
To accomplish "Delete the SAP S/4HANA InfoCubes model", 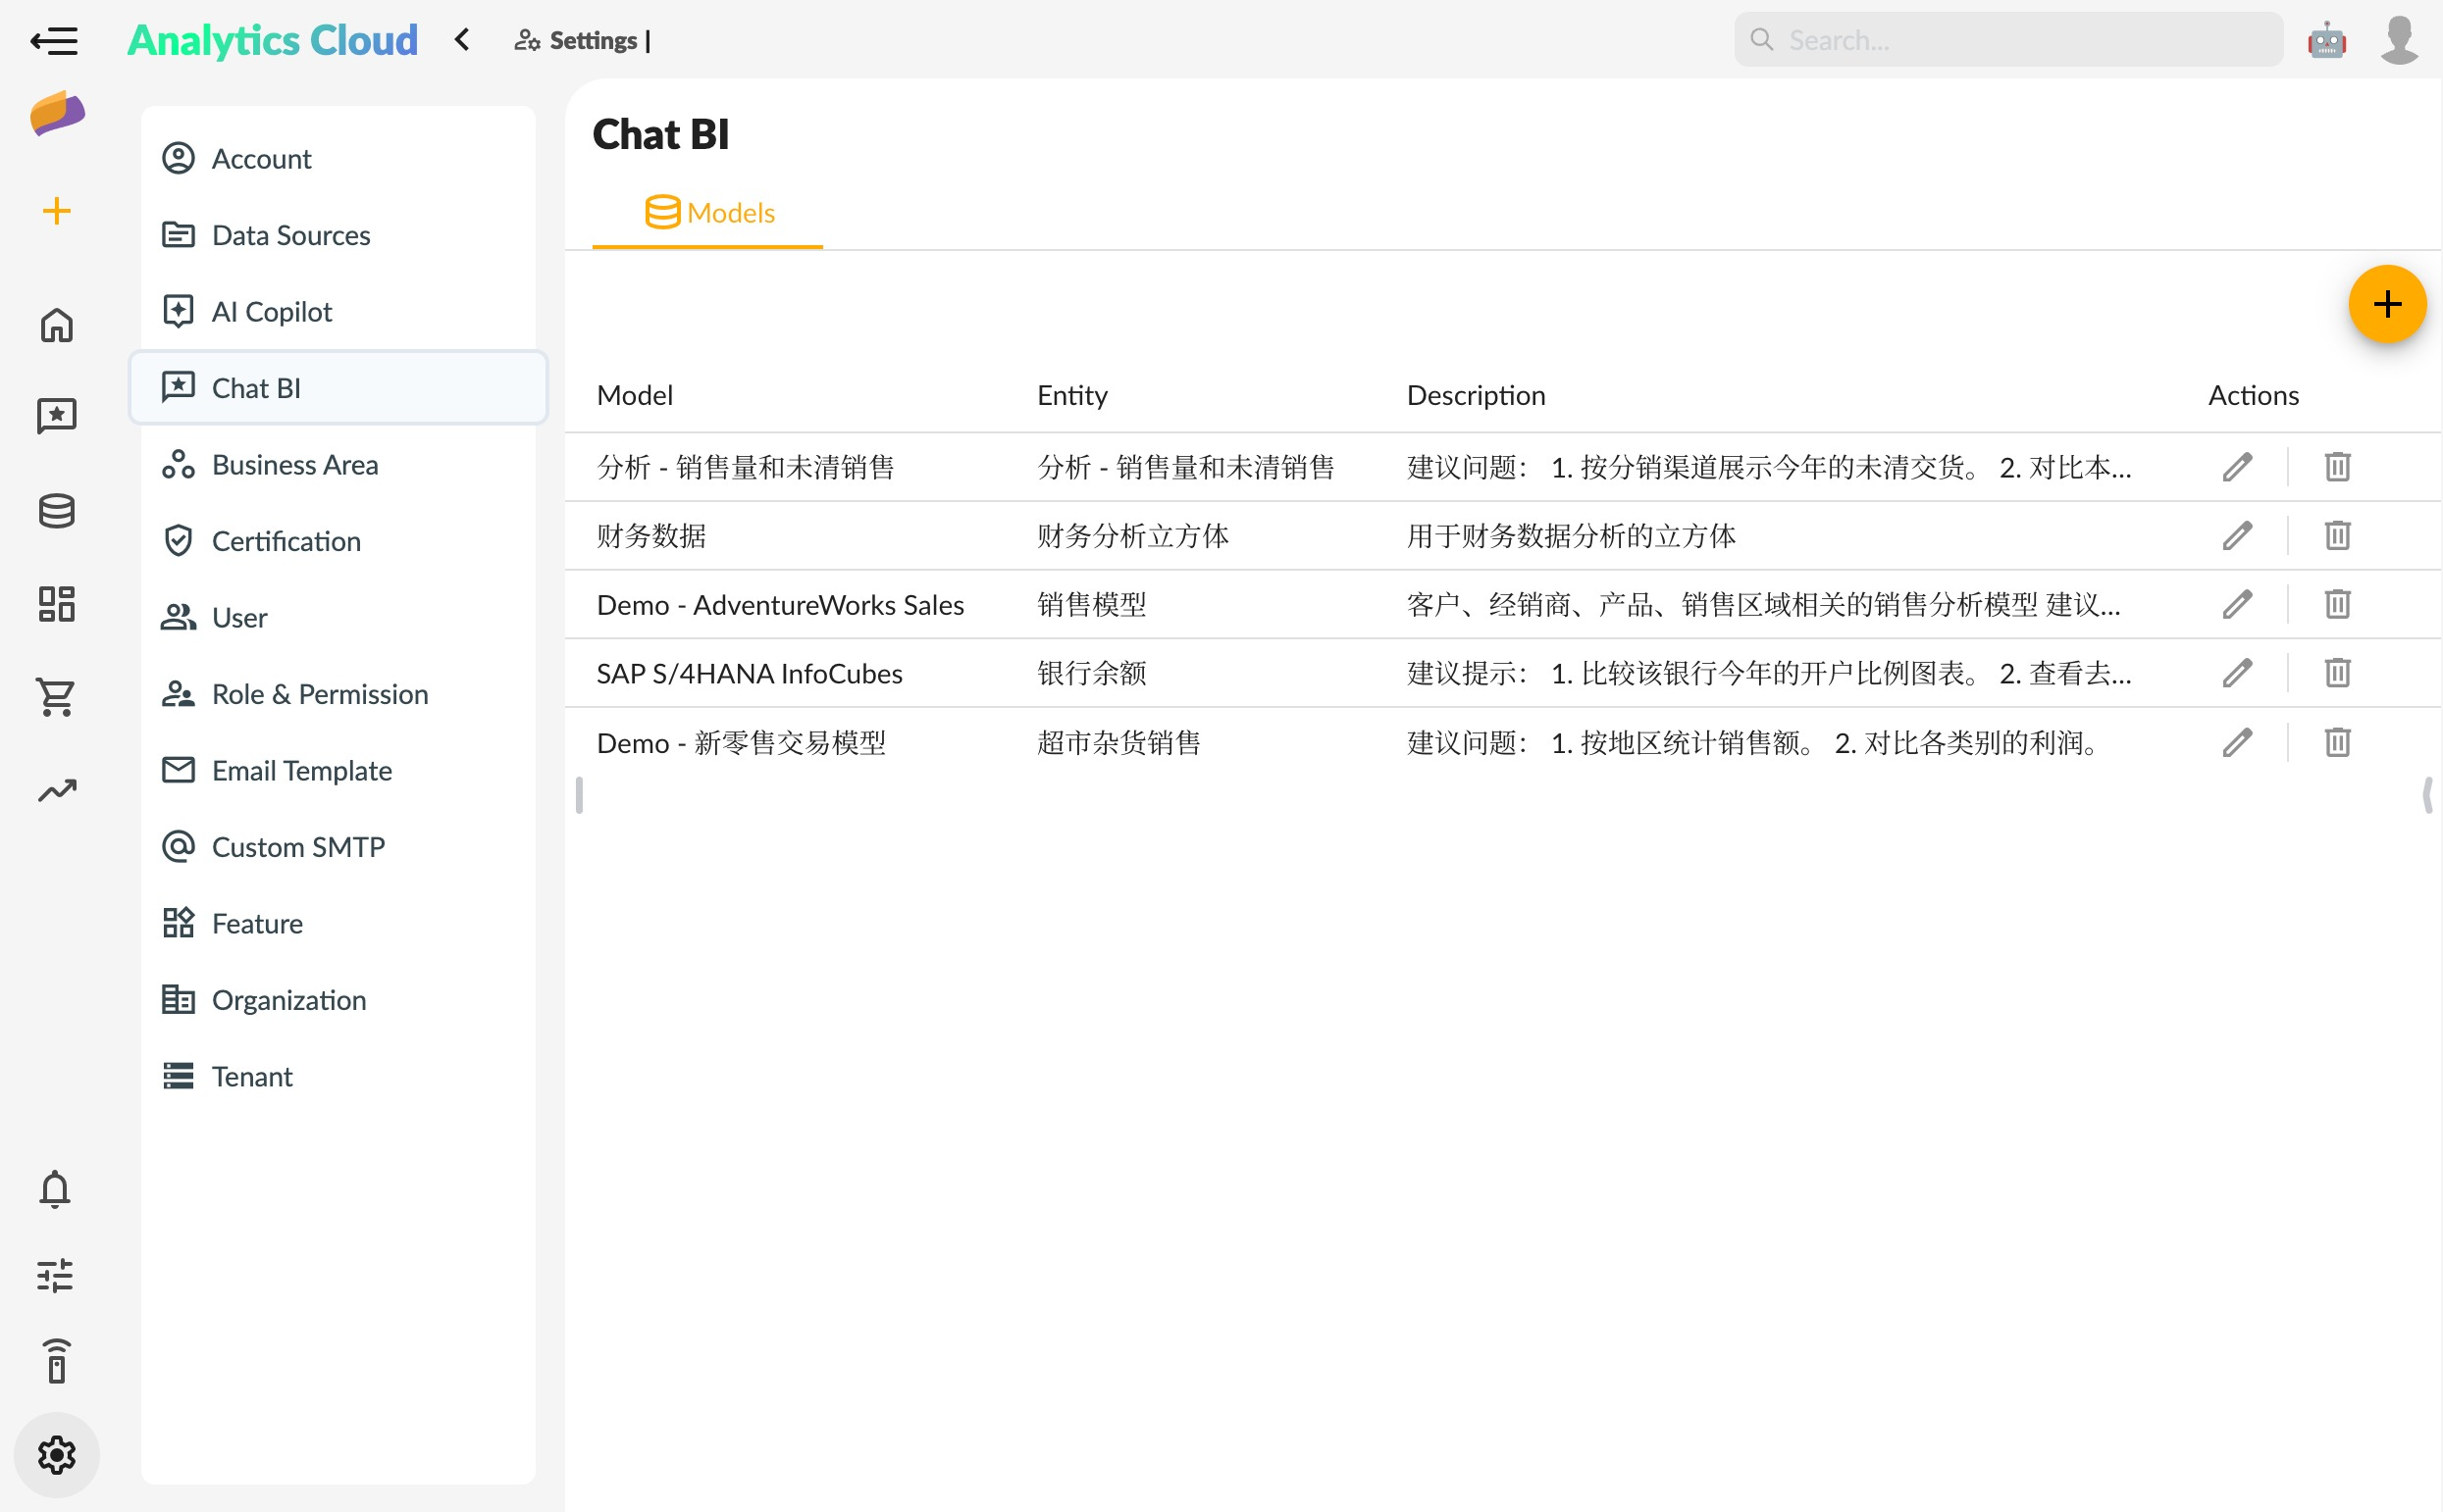I will 2336,673.
